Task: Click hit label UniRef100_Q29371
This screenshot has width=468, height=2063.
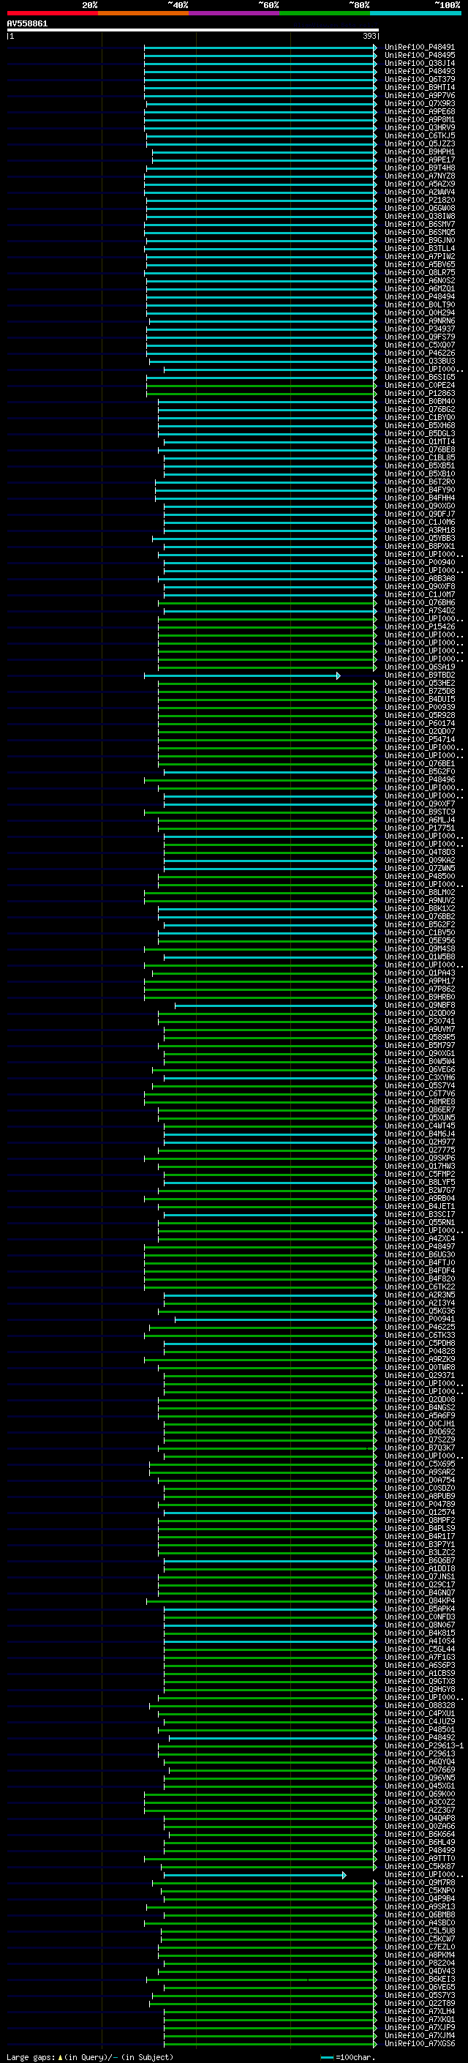Action: tap(419, 1375)
